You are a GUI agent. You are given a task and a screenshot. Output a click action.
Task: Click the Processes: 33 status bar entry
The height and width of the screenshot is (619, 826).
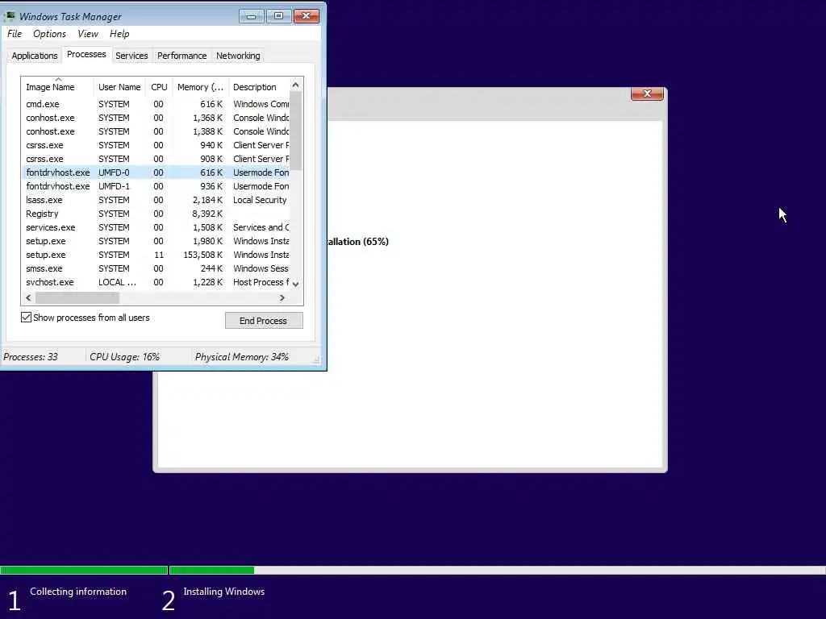(x=31, y=357)
